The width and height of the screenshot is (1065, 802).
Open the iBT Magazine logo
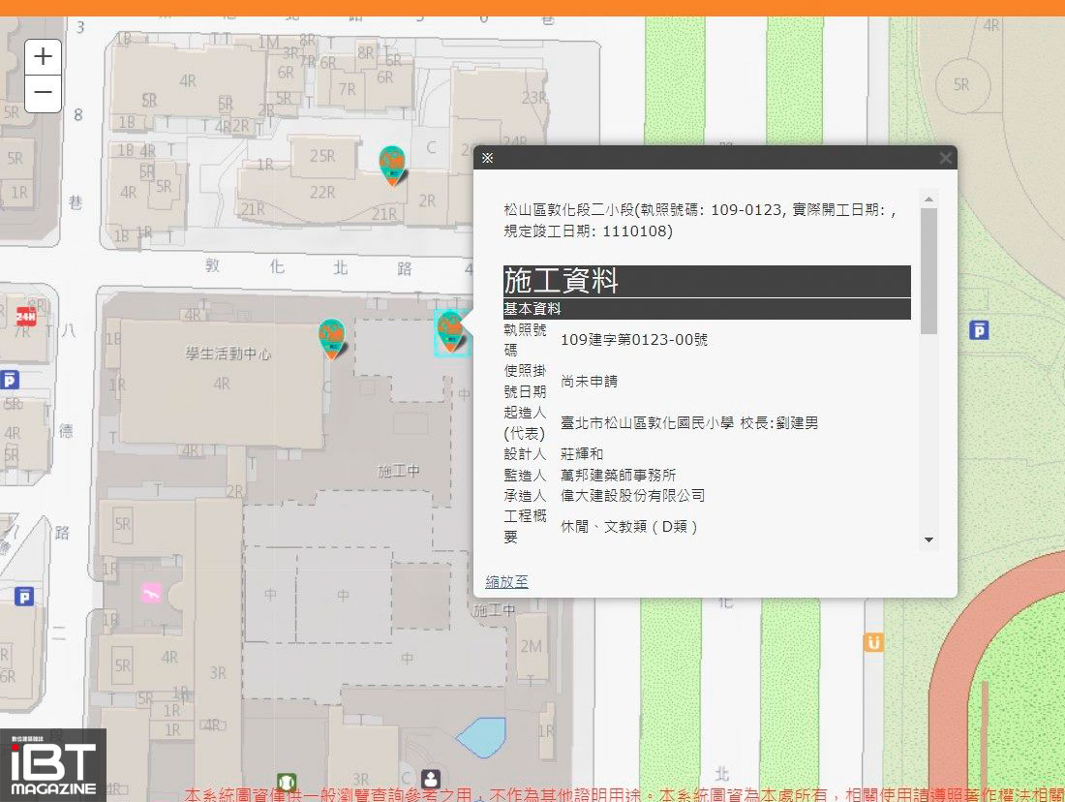[53, 765]
